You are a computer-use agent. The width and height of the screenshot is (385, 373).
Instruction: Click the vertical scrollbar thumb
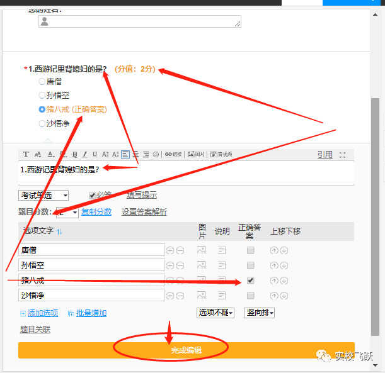point(375,217)
